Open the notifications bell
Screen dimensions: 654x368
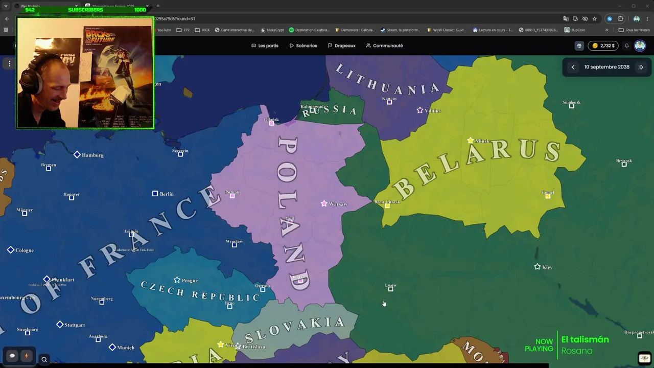click(x=626, y=45)
